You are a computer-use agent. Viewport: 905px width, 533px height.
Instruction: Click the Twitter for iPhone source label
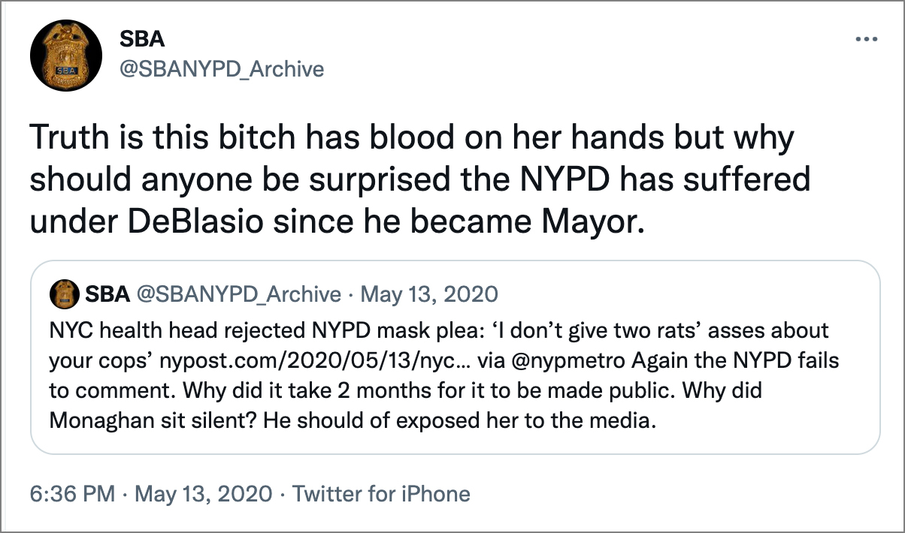380,494
